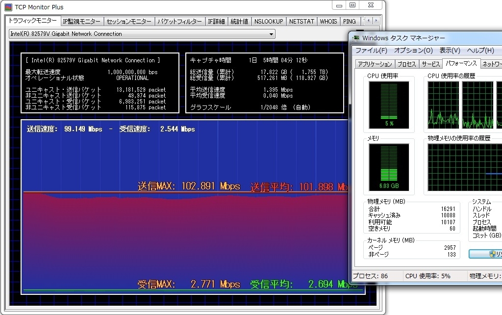Click the 6,983,251 packet value
The height and width of the screenshot is (315, 502).
click(x=143, y=102)
